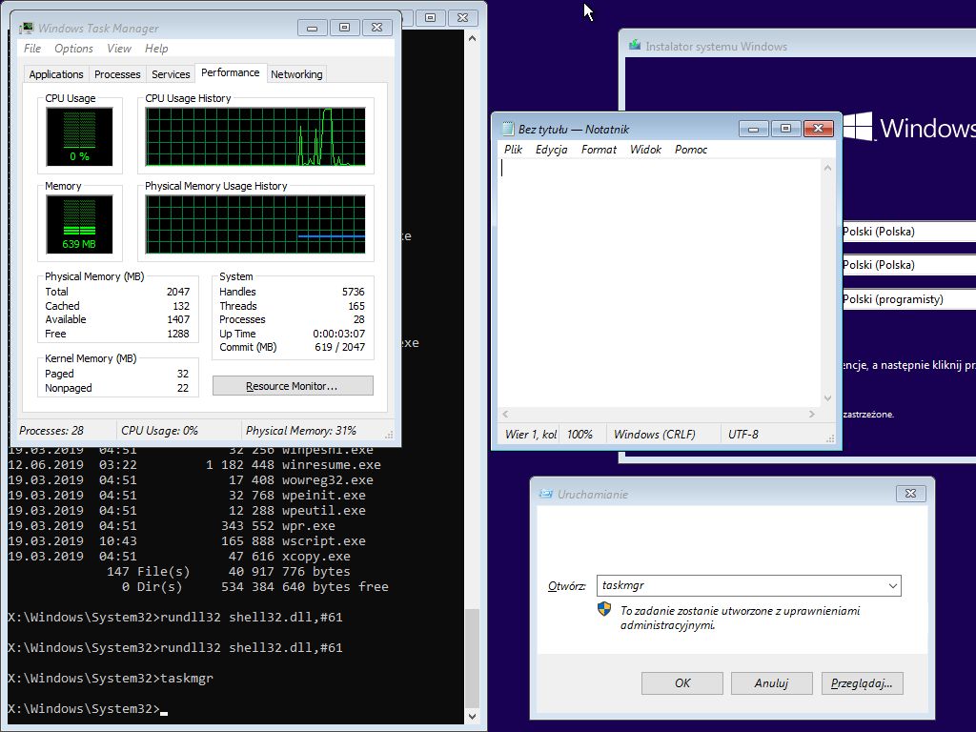Open the Polski (programisty) keyboard dropdown
976x732 pixels.
pyautogui.click(x=908, y=299)
